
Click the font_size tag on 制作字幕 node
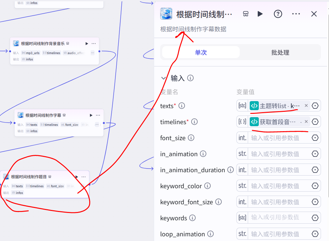[70, 125]
